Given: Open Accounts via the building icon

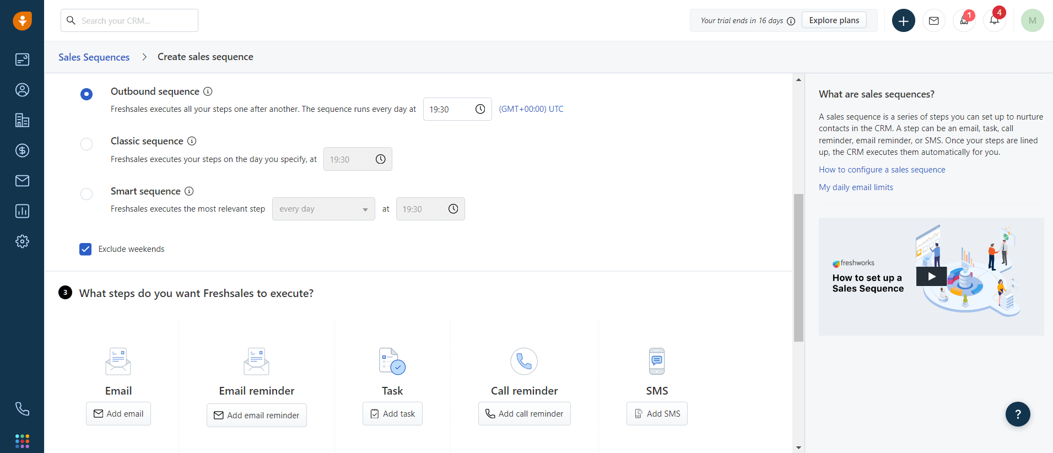Looking at the screenshot, I should click(x=22, y=120).
